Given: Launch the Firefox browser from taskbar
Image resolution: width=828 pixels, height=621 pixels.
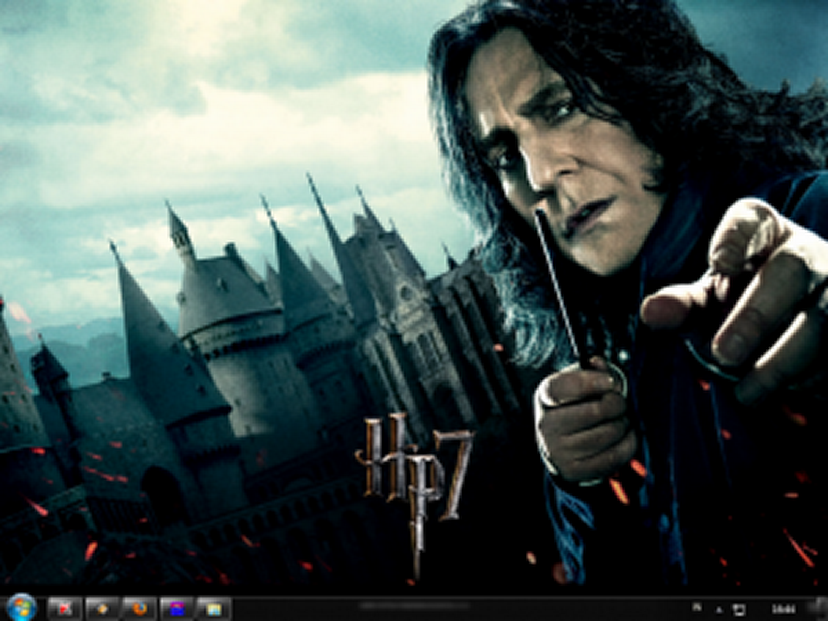Looking at the screenshot, I should tap(140, 609).
